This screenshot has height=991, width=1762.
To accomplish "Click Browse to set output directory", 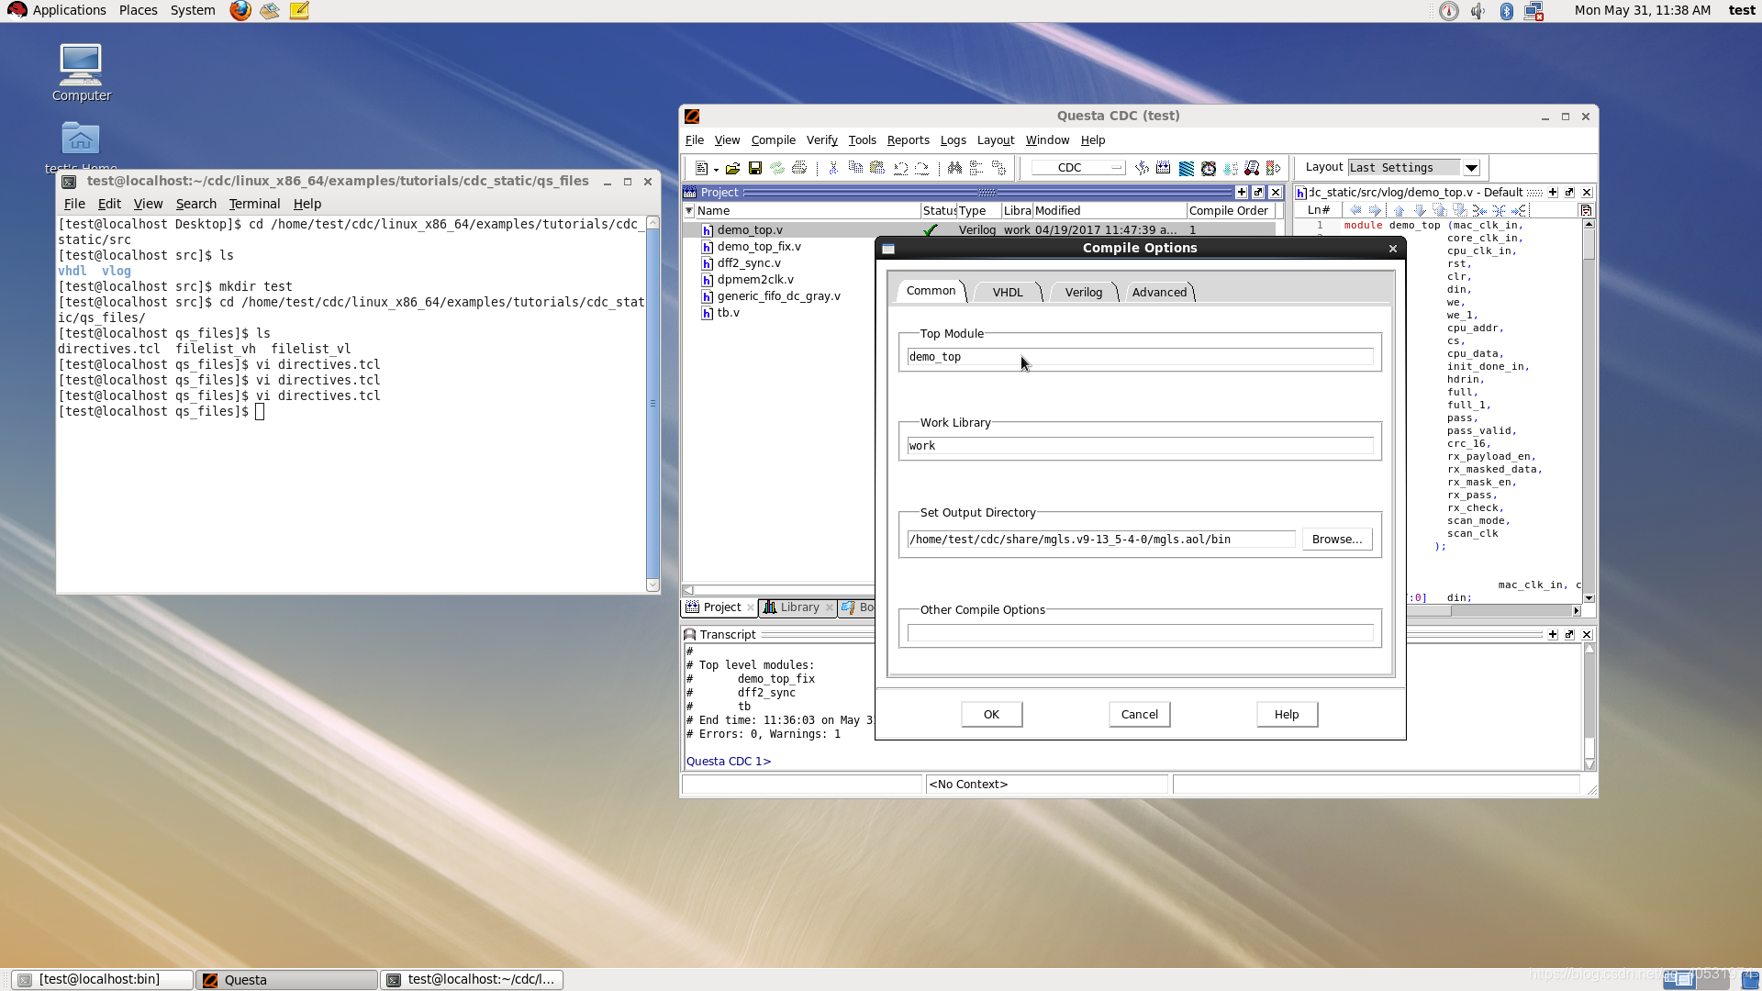I will (1336, 539).
